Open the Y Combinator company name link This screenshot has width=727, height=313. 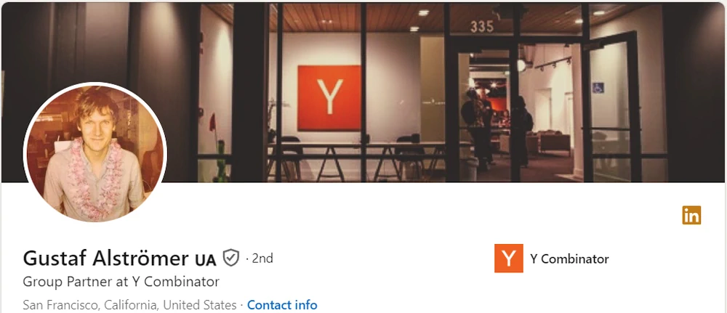click(x=569, y=259)
